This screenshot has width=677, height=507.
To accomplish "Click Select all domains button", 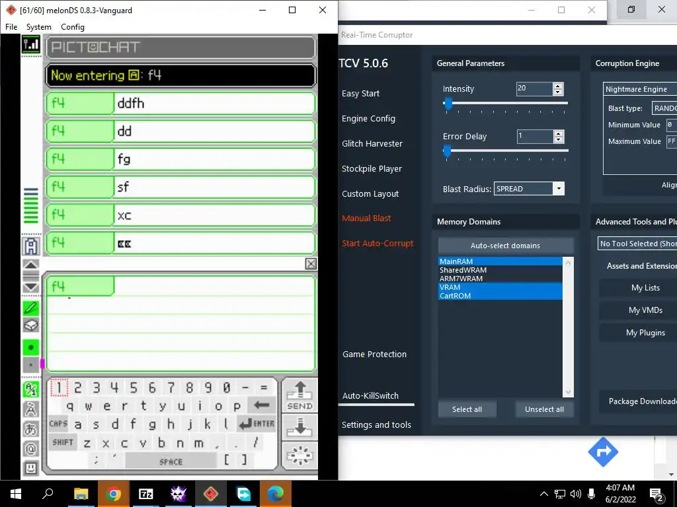I will tap(467, 409).
